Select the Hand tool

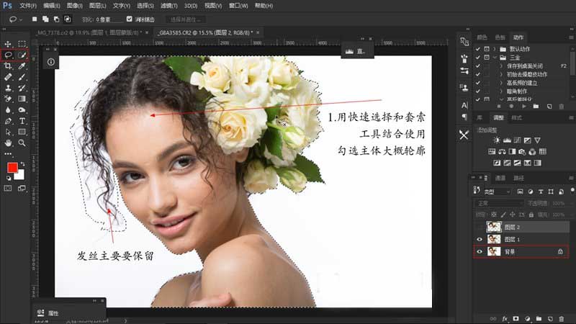[8, 143]
